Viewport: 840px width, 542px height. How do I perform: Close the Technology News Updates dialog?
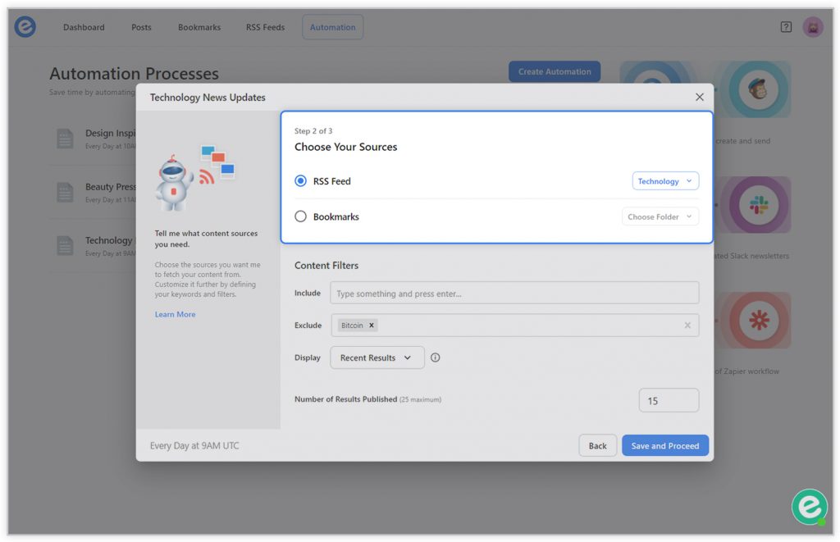[x=699, y=97]
